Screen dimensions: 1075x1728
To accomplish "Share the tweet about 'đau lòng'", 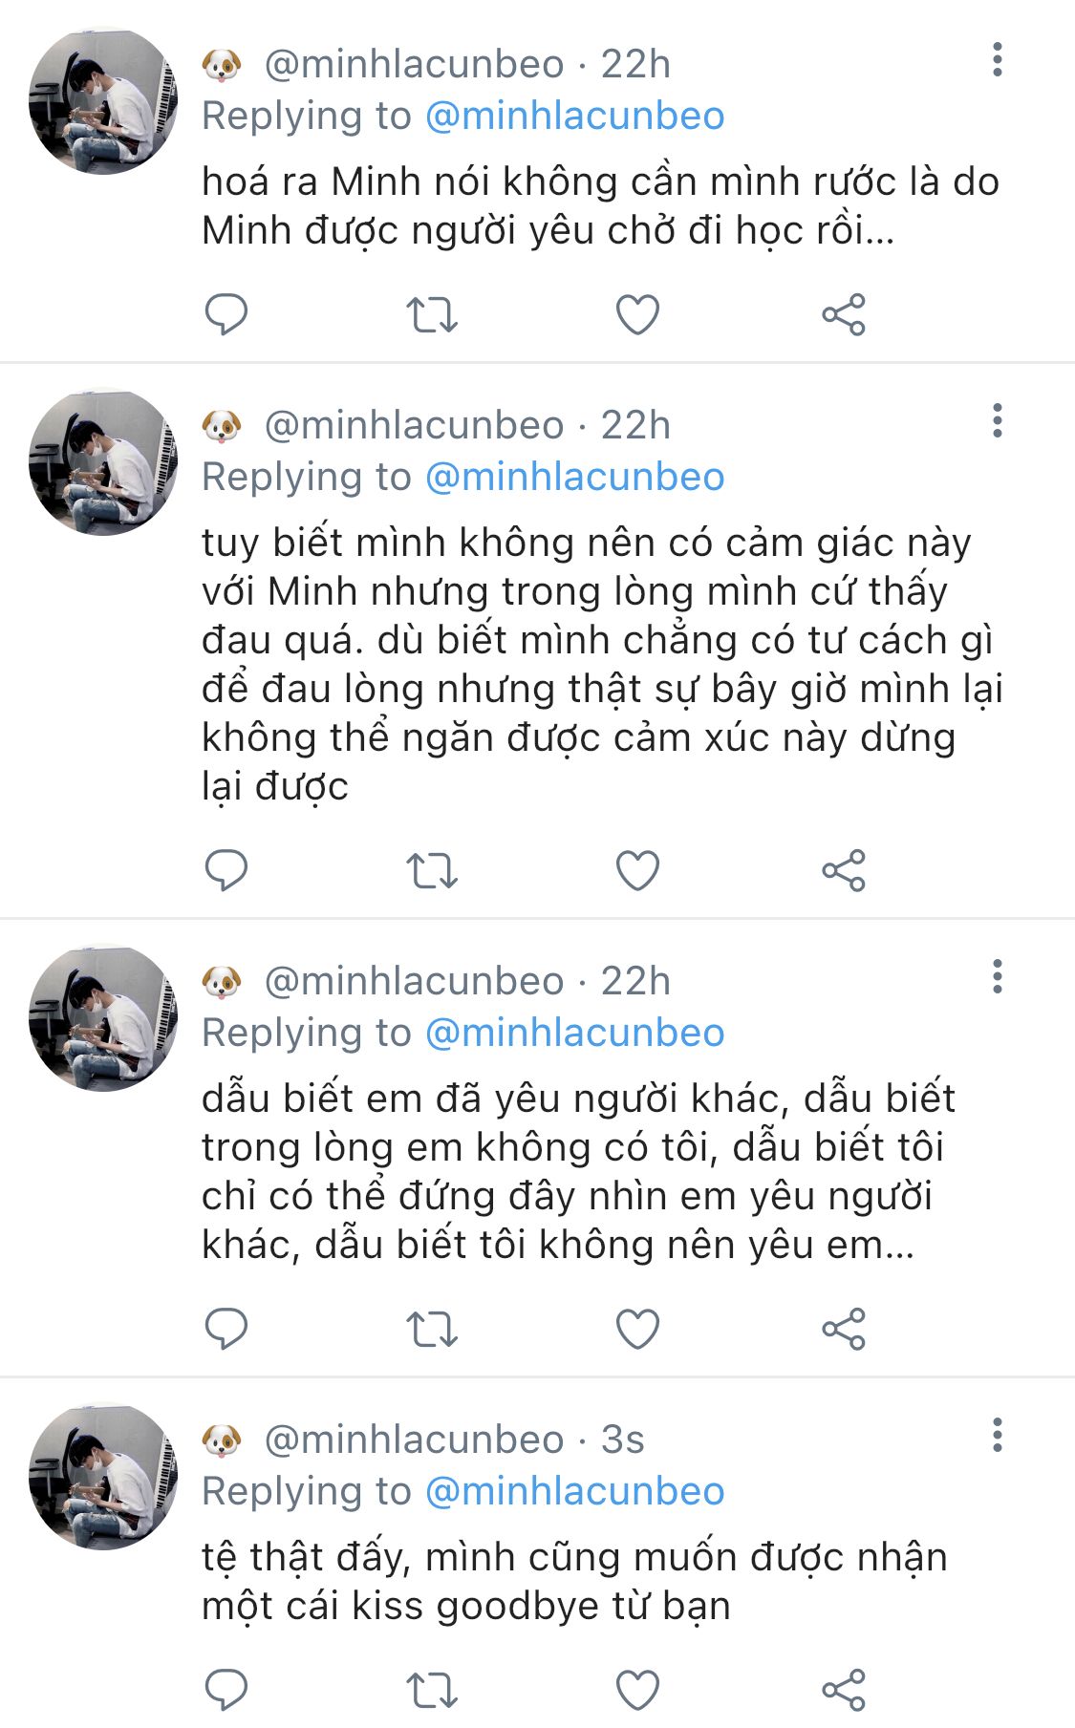I will 844,870.
